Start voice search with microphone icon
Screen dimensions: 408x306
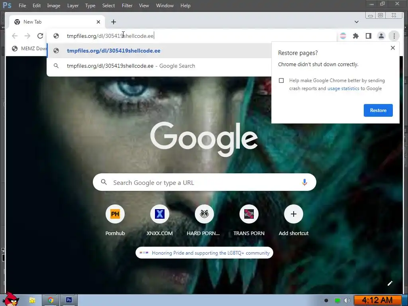coord(304,182)
